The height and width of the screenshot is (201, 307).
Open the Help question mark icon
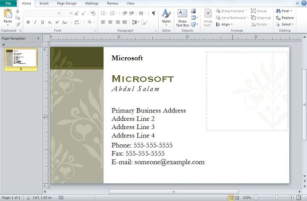304,3
